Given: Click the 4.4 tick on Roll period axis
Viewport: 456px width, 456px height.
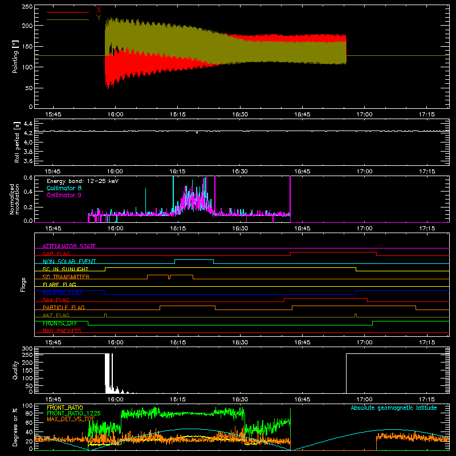Looking at the screenshot, I should [x=28, y=124].
